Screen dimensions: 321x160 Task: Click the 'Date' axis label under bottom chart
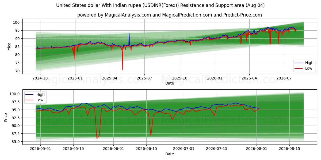tap(170, 154)
